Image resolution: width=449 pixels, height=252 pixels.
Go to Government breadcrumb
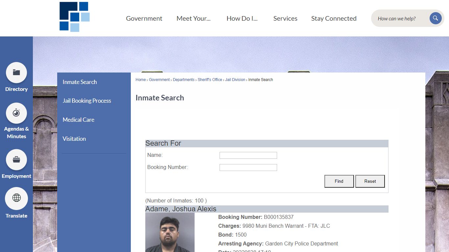159,80
